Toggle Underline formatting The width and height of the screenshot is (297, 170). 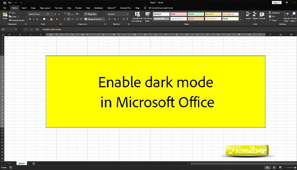coord(37,19)
